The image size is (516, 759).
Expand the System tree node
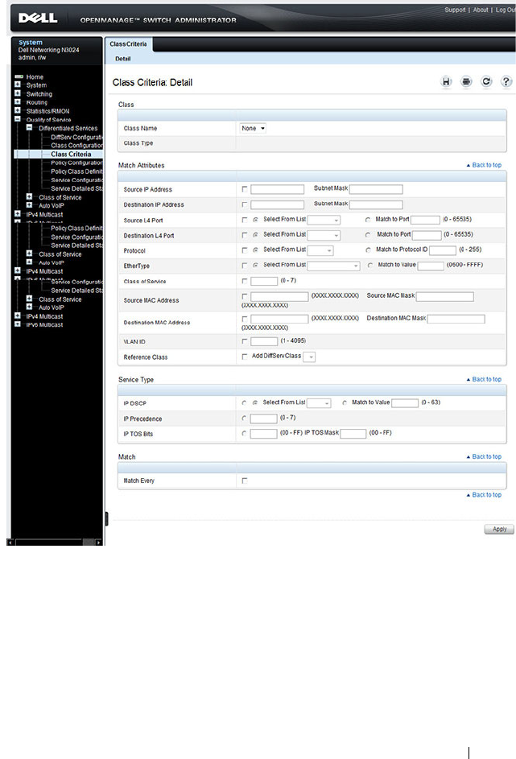(x=18, y=85)
